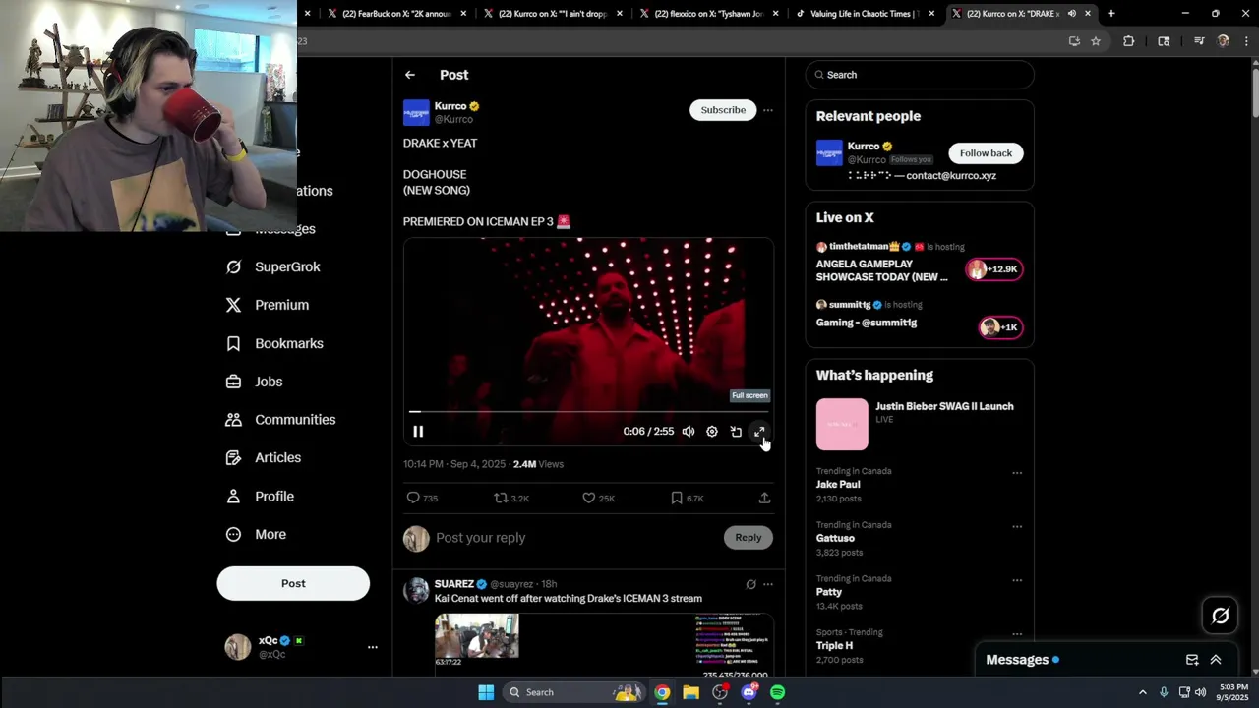
Task: Expand the Messages drawer
Action: coord(1216,660)
